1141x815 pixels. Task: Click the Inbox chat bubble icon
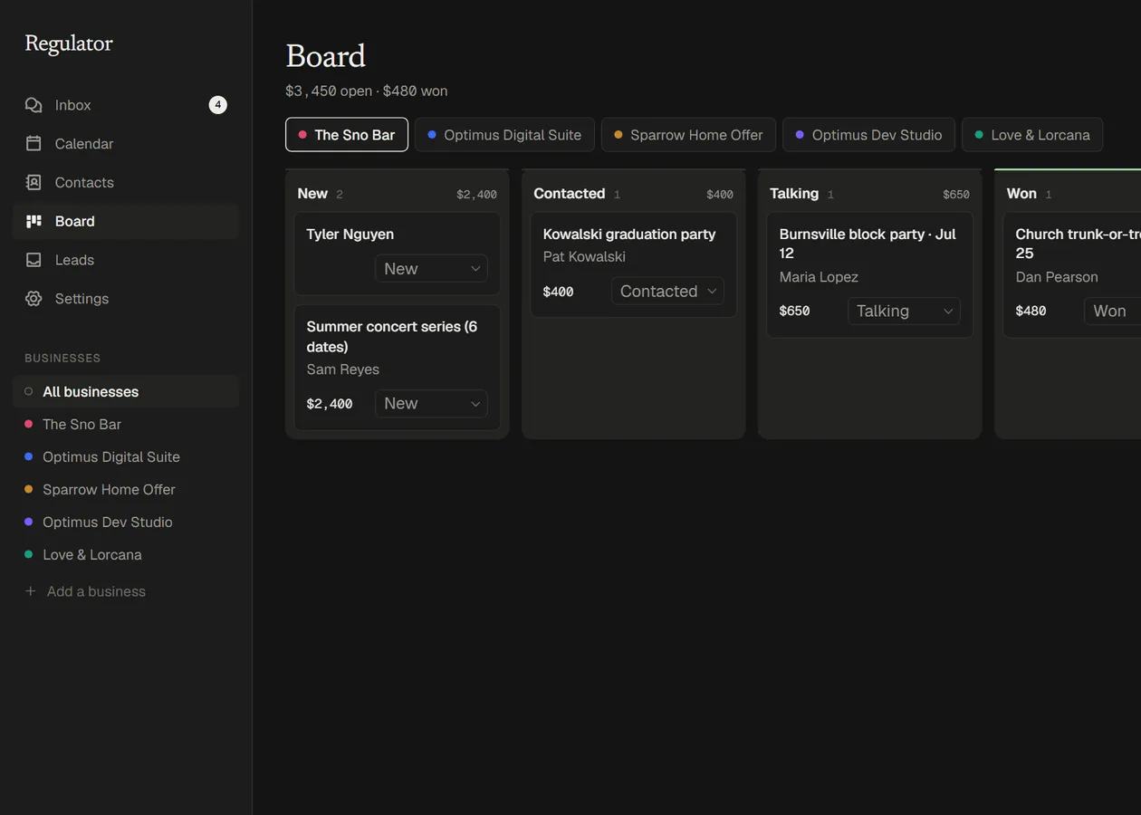tap(34, 105)
